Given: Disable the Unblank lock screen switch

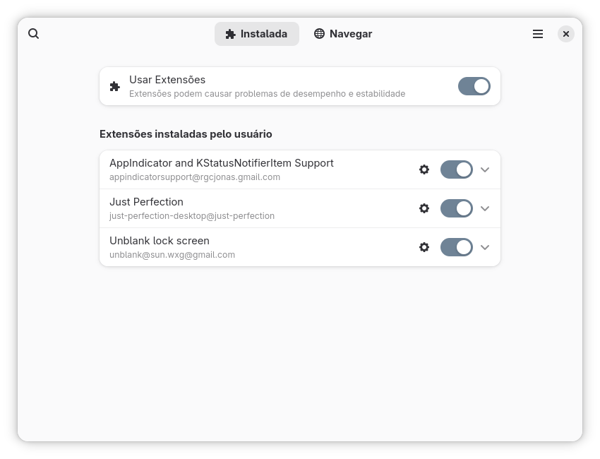Looking at the screenshot, I should (457, 247).
